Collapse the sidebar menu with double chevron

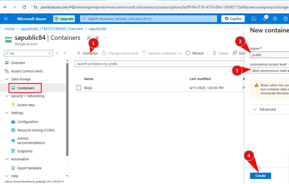pos(65,53)
